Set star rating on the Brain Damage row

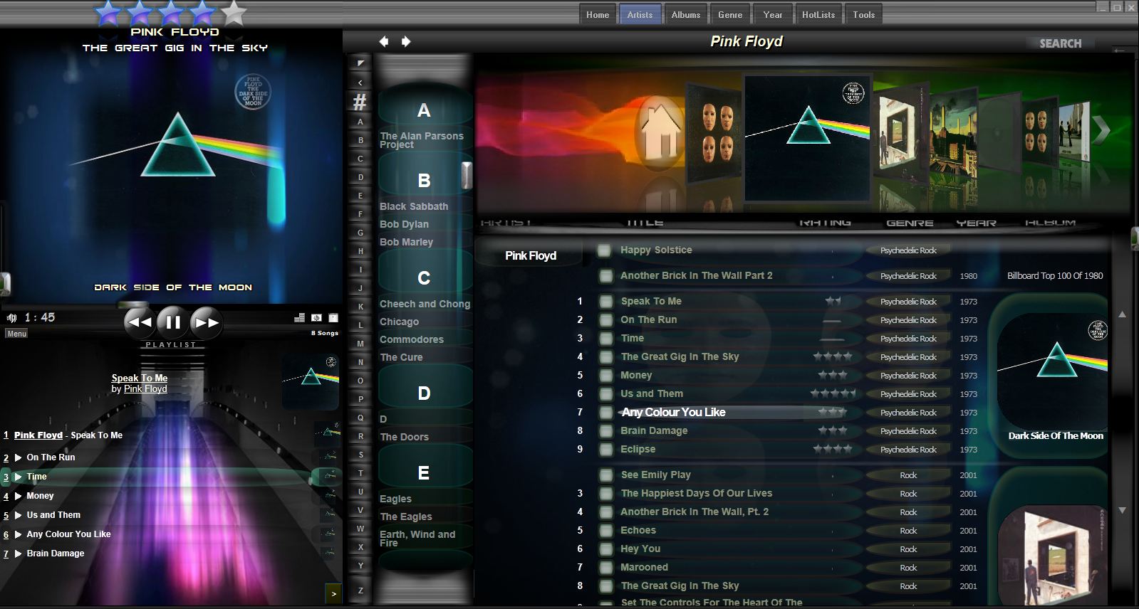coord(832,430)
